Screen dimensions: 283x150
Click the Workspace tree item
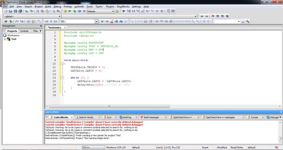click(13, 35)
